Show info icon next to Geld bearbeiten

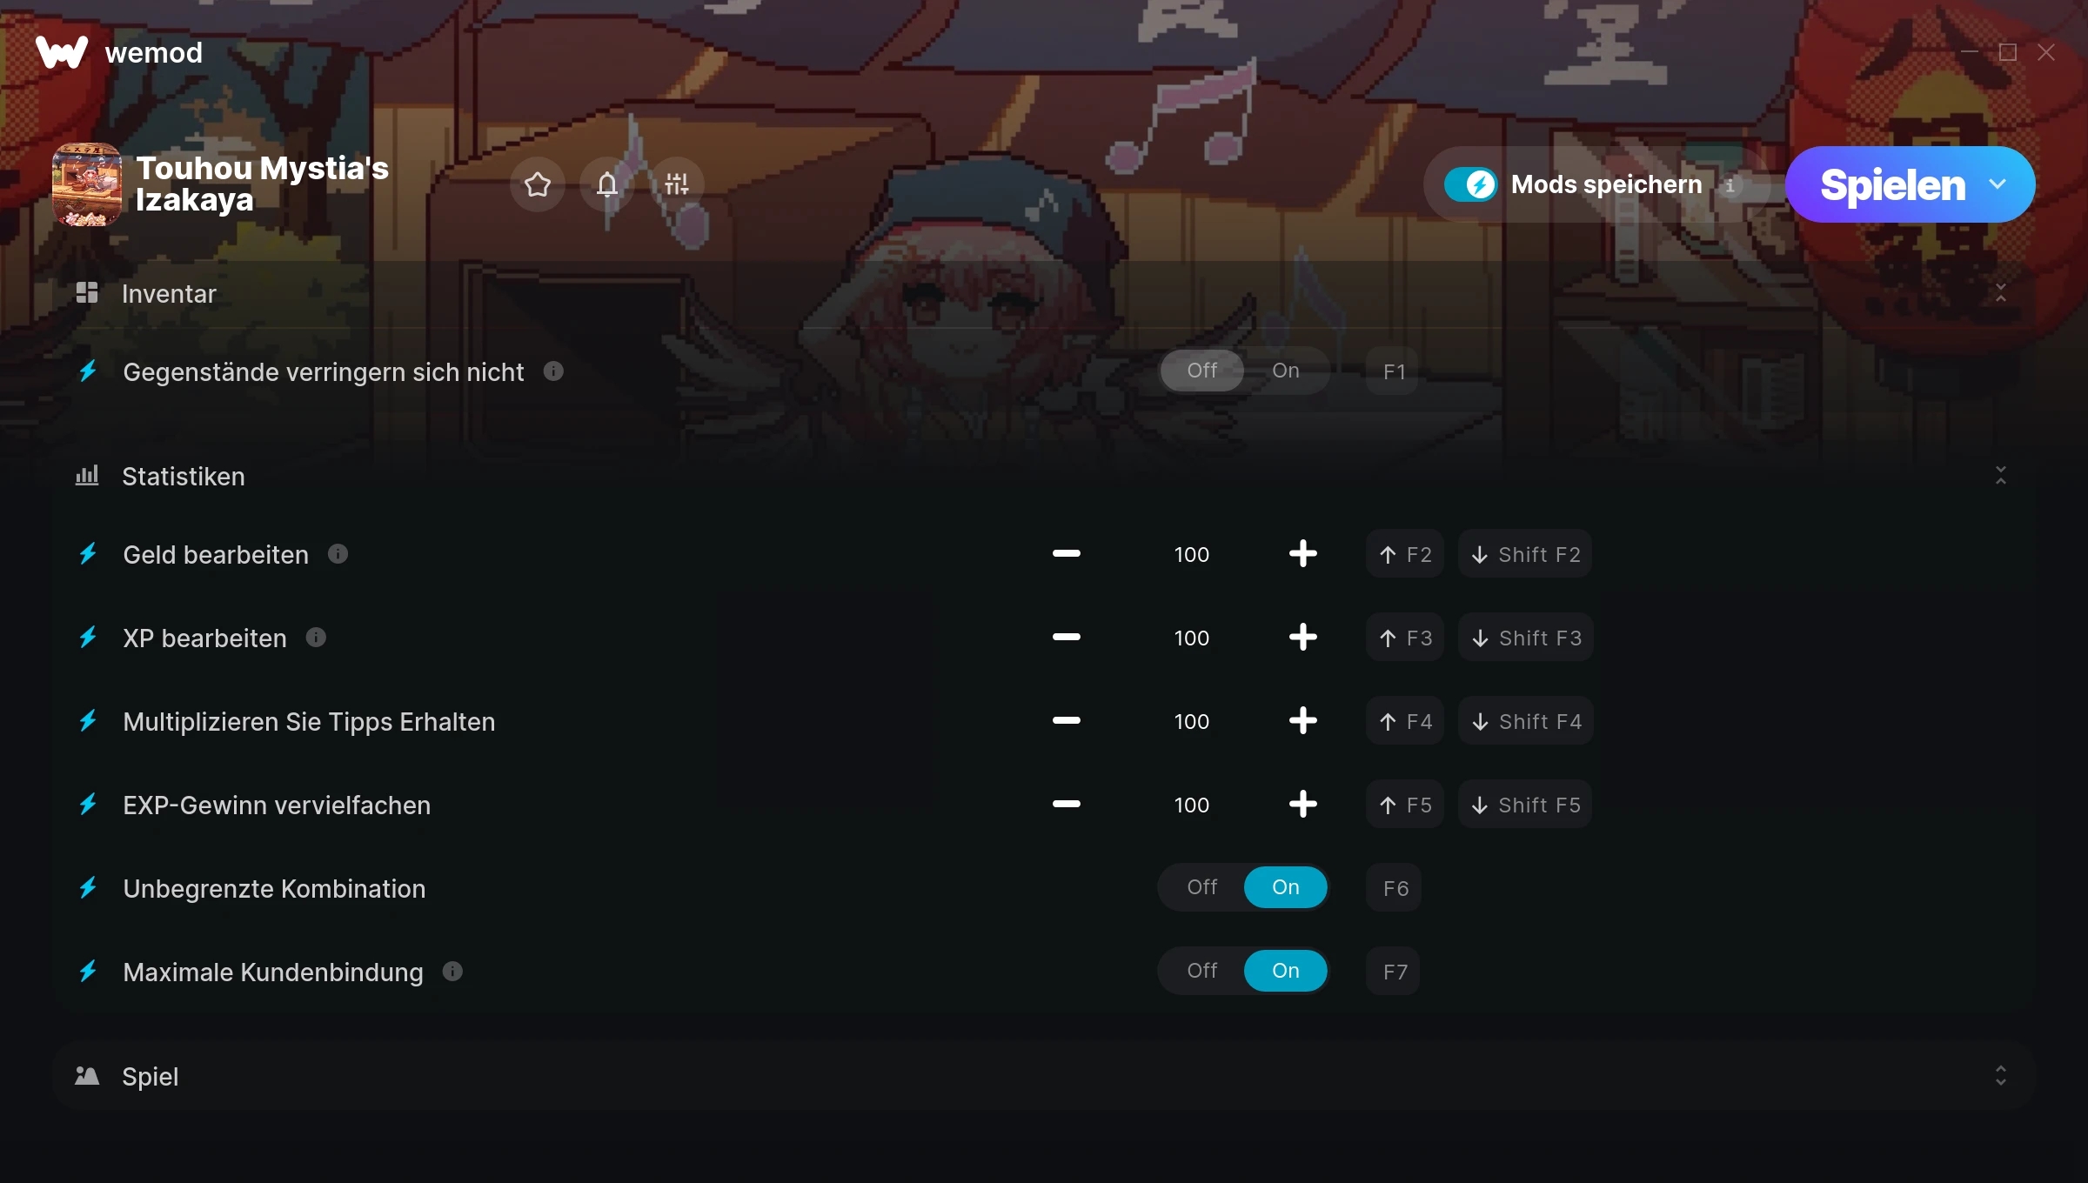[338, 554]
